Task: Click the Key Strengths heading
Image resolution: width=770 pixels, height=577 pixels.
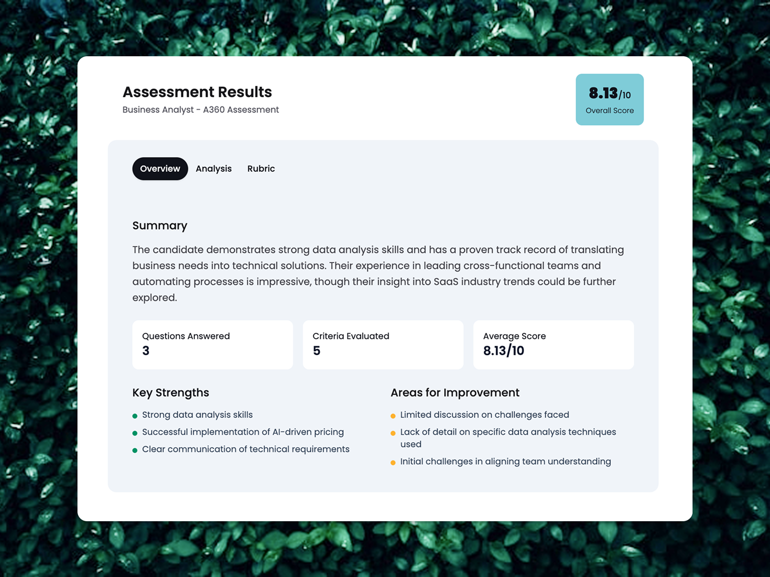Action: 171,393
